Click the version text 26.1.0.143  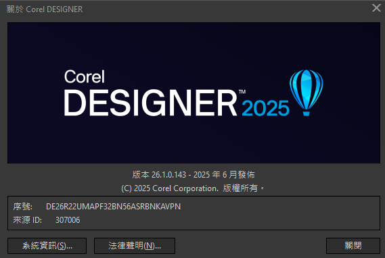point(168,175)
